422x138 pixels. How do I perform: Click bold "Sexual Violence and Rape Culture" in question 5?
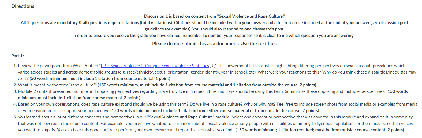click(x=181, y=117)
